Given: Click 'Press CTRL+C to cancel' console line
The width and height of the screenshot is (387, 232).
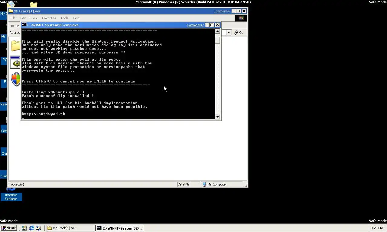Looking at the screenshot, I should point(78,81).
